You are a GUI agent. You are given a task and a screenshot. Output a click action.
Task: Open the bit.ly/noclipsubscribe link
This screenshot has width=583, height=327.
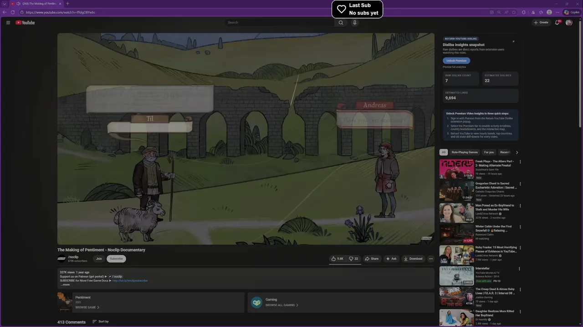coord(130,281)
